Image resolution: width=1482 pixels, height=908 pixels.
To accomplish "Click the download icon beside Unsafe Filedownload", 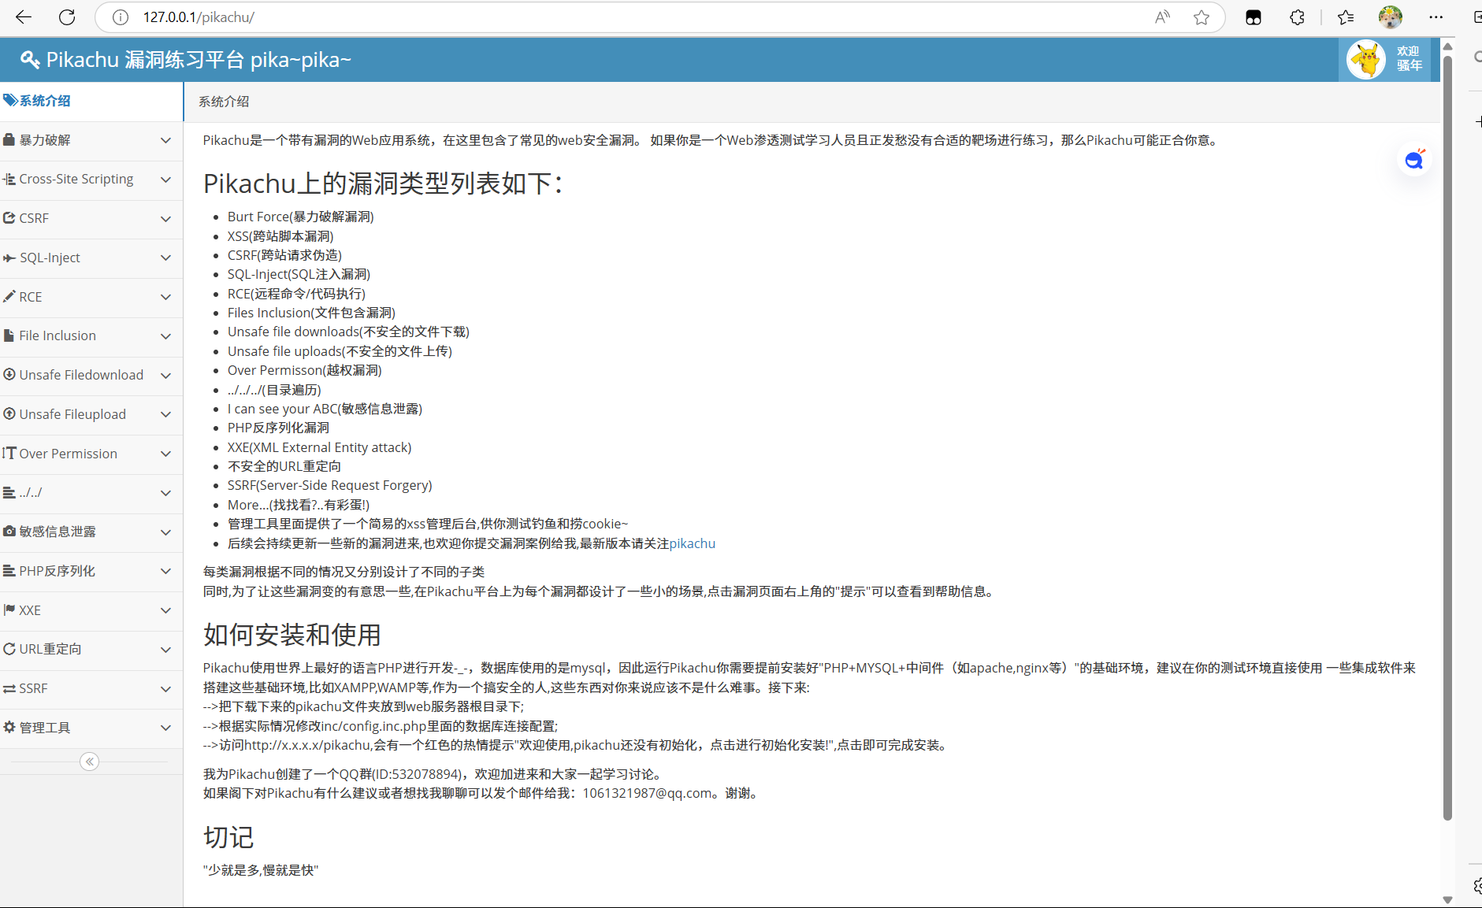I will pyautogui.click(x=9, y=375).
